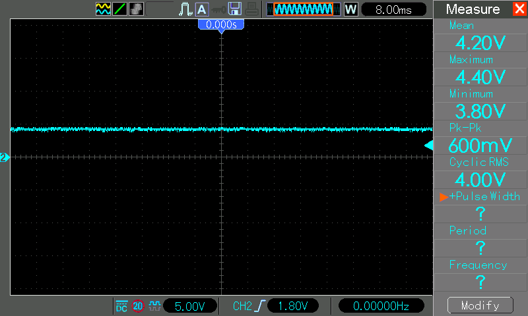Viewport: 528px width, 316px height.
Task: Click the W window mode icon
Action: [x=350, y=9]
